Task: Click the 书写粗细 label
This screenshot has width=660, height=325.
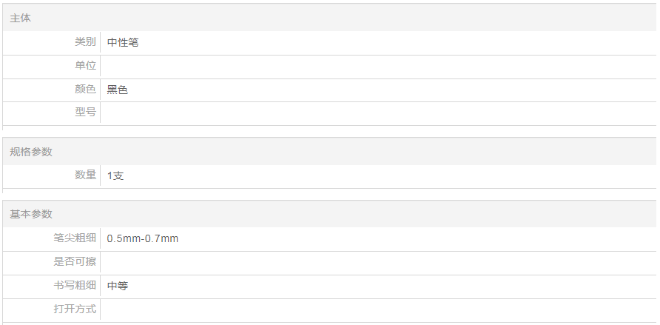Action: click(x=75, y=286)
